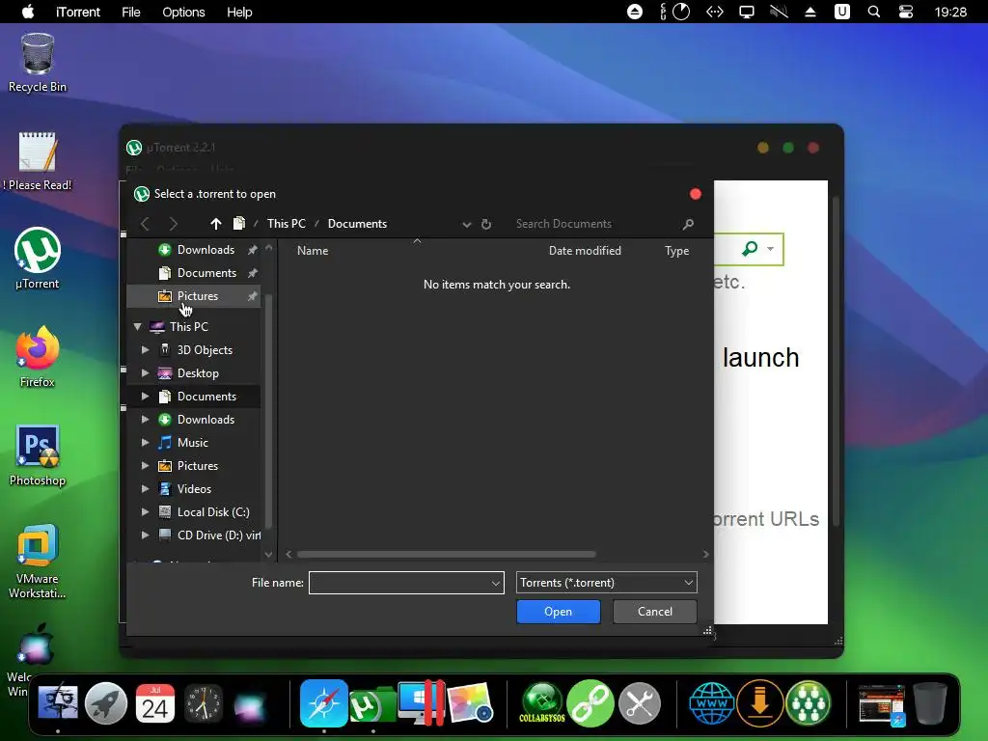This screenshot has width=988, height=741.
Task: Open the Help menu in menu bar
Action: tap(239, 12)
